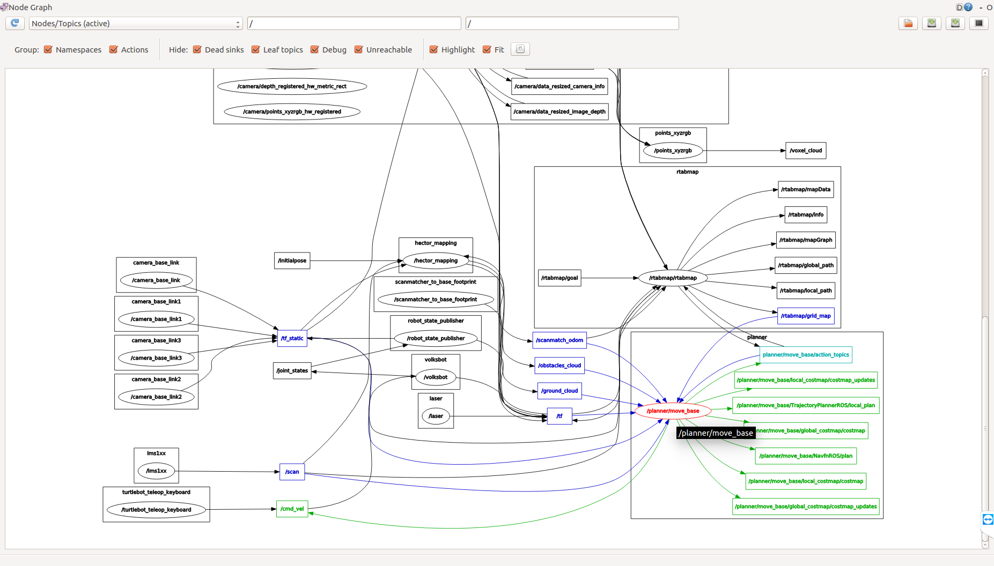Untick the Leaf topics checkbox
994x566 pixels.
point(256,50)
